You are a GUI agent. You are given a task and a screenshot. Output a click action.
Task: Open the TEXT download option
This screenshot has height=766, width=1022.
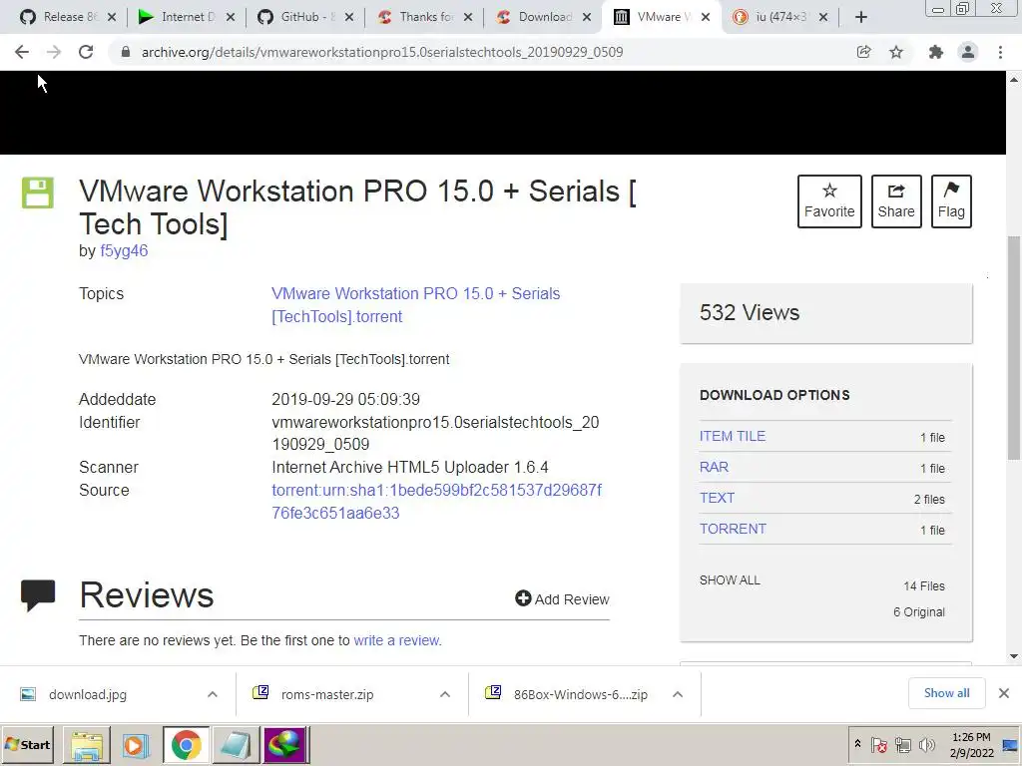717,498
